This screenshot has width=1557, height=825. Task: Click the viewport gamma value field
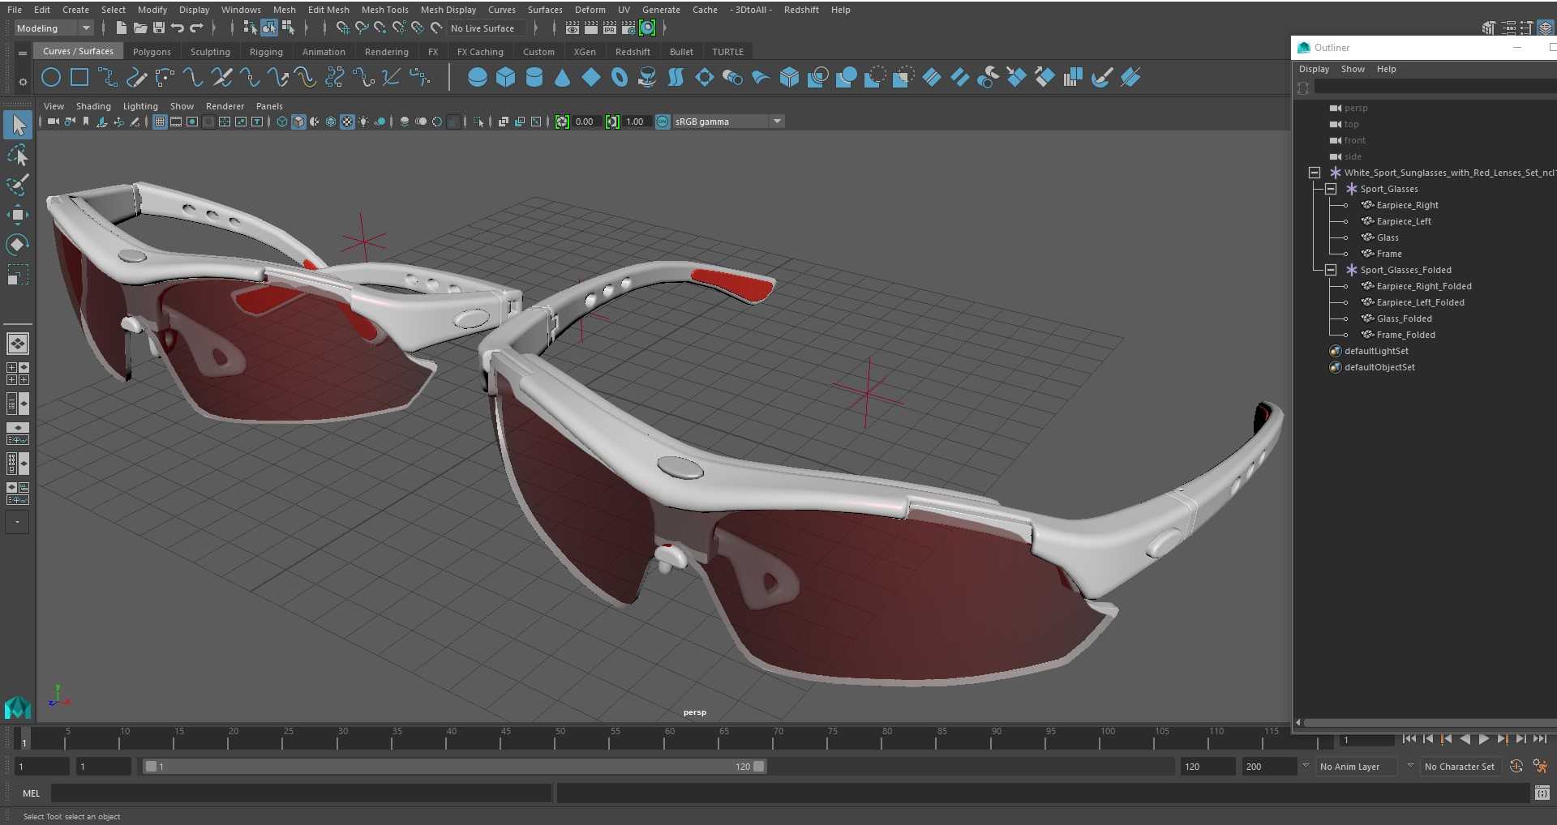point(637,122)
